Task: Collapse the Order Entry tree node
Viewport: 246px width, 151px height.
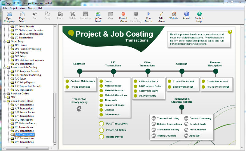Action: tap(5, 42)
